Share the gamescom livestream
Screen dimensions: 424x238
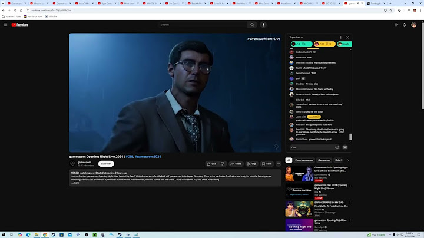tap(236, 164)
